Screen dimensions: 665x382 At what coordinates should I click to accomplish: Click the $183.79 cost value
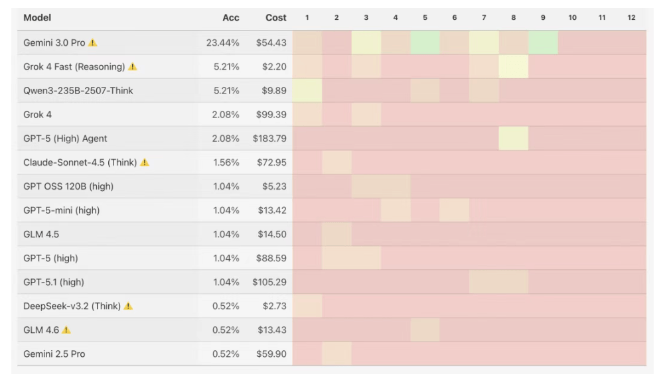pyautogui.click(x=269, y=139)
